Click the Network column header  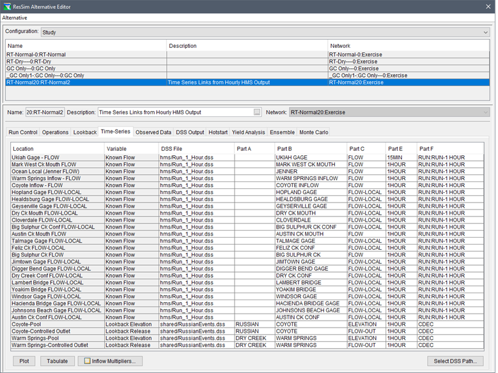click(x=409, y=46)
